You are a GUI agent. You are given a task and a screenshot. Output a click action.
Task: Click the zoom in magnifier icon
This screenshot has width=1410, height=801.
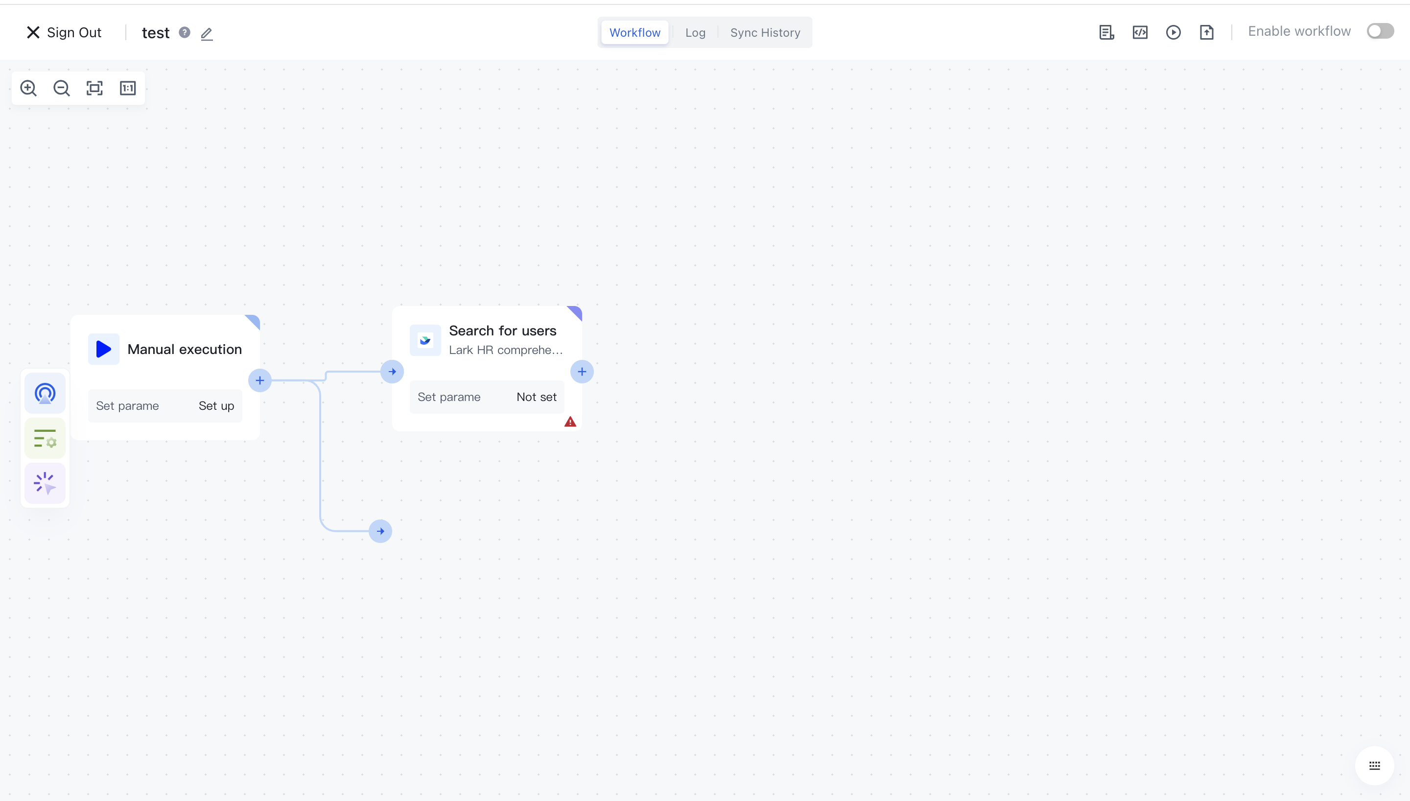coord(28,88)
